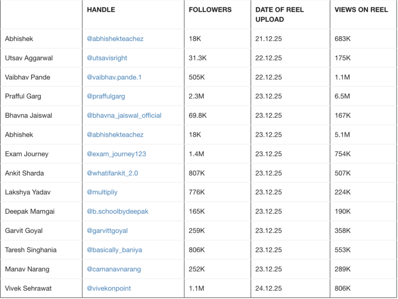Open the @b.schoolbydeepak link
The width and height of the screenshot is (398, 299).
pyautogui.click(x=117, y=212)
